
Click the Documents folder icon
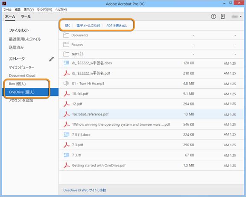(x=66, y=35)
